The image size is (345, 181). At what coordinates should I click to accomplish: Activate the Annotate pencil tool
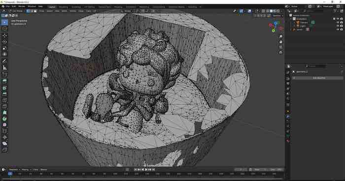pos(4,61)
